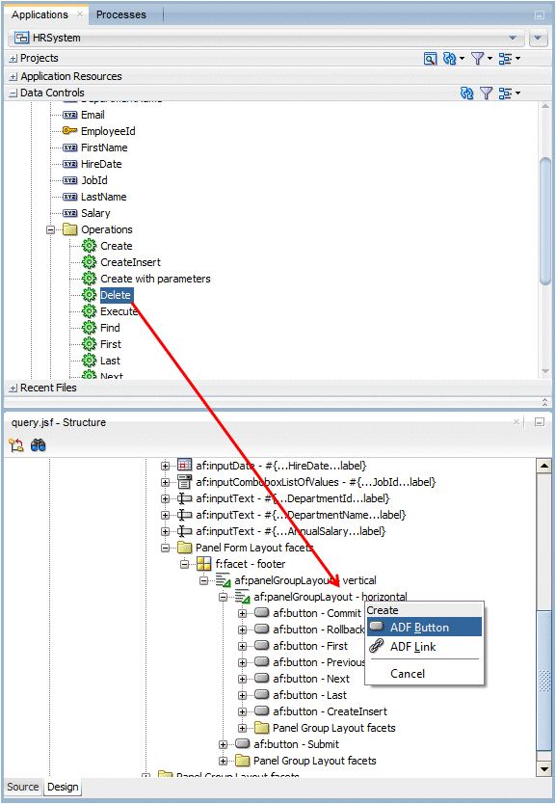Choose Cancel in the Create menu
This screenshot has width=556, height=804.
pos(424,674)
